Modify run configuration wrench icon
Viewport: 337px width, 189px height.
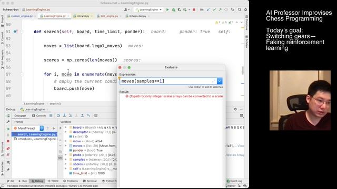coord(8,122)
